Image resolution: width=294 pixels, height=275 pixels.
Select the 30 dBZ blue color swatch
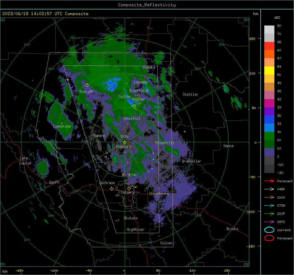tap(269, 128)
